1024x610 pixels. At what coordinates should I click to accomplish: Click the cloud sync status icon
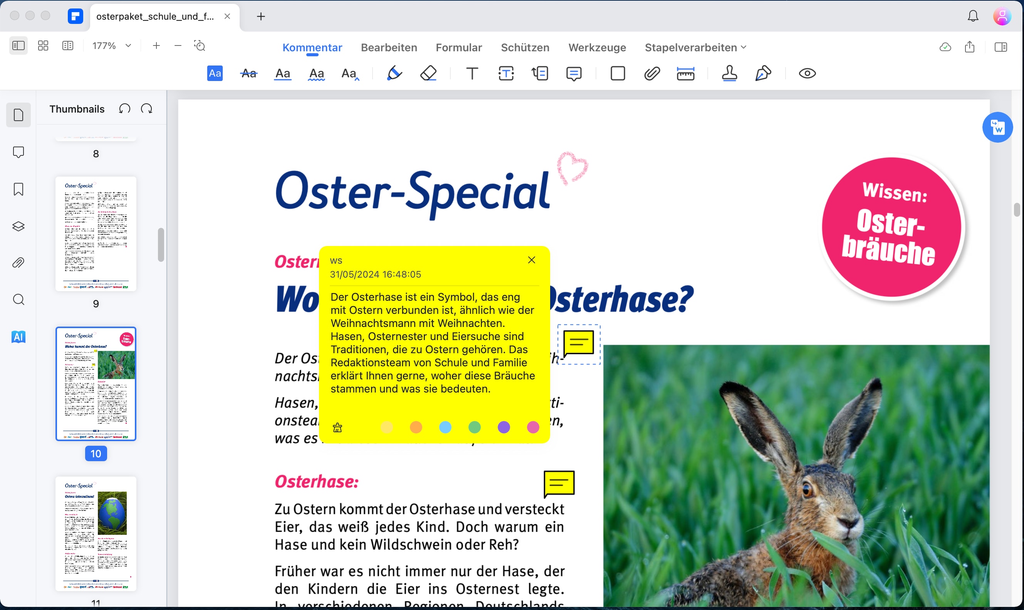[945, 47]
